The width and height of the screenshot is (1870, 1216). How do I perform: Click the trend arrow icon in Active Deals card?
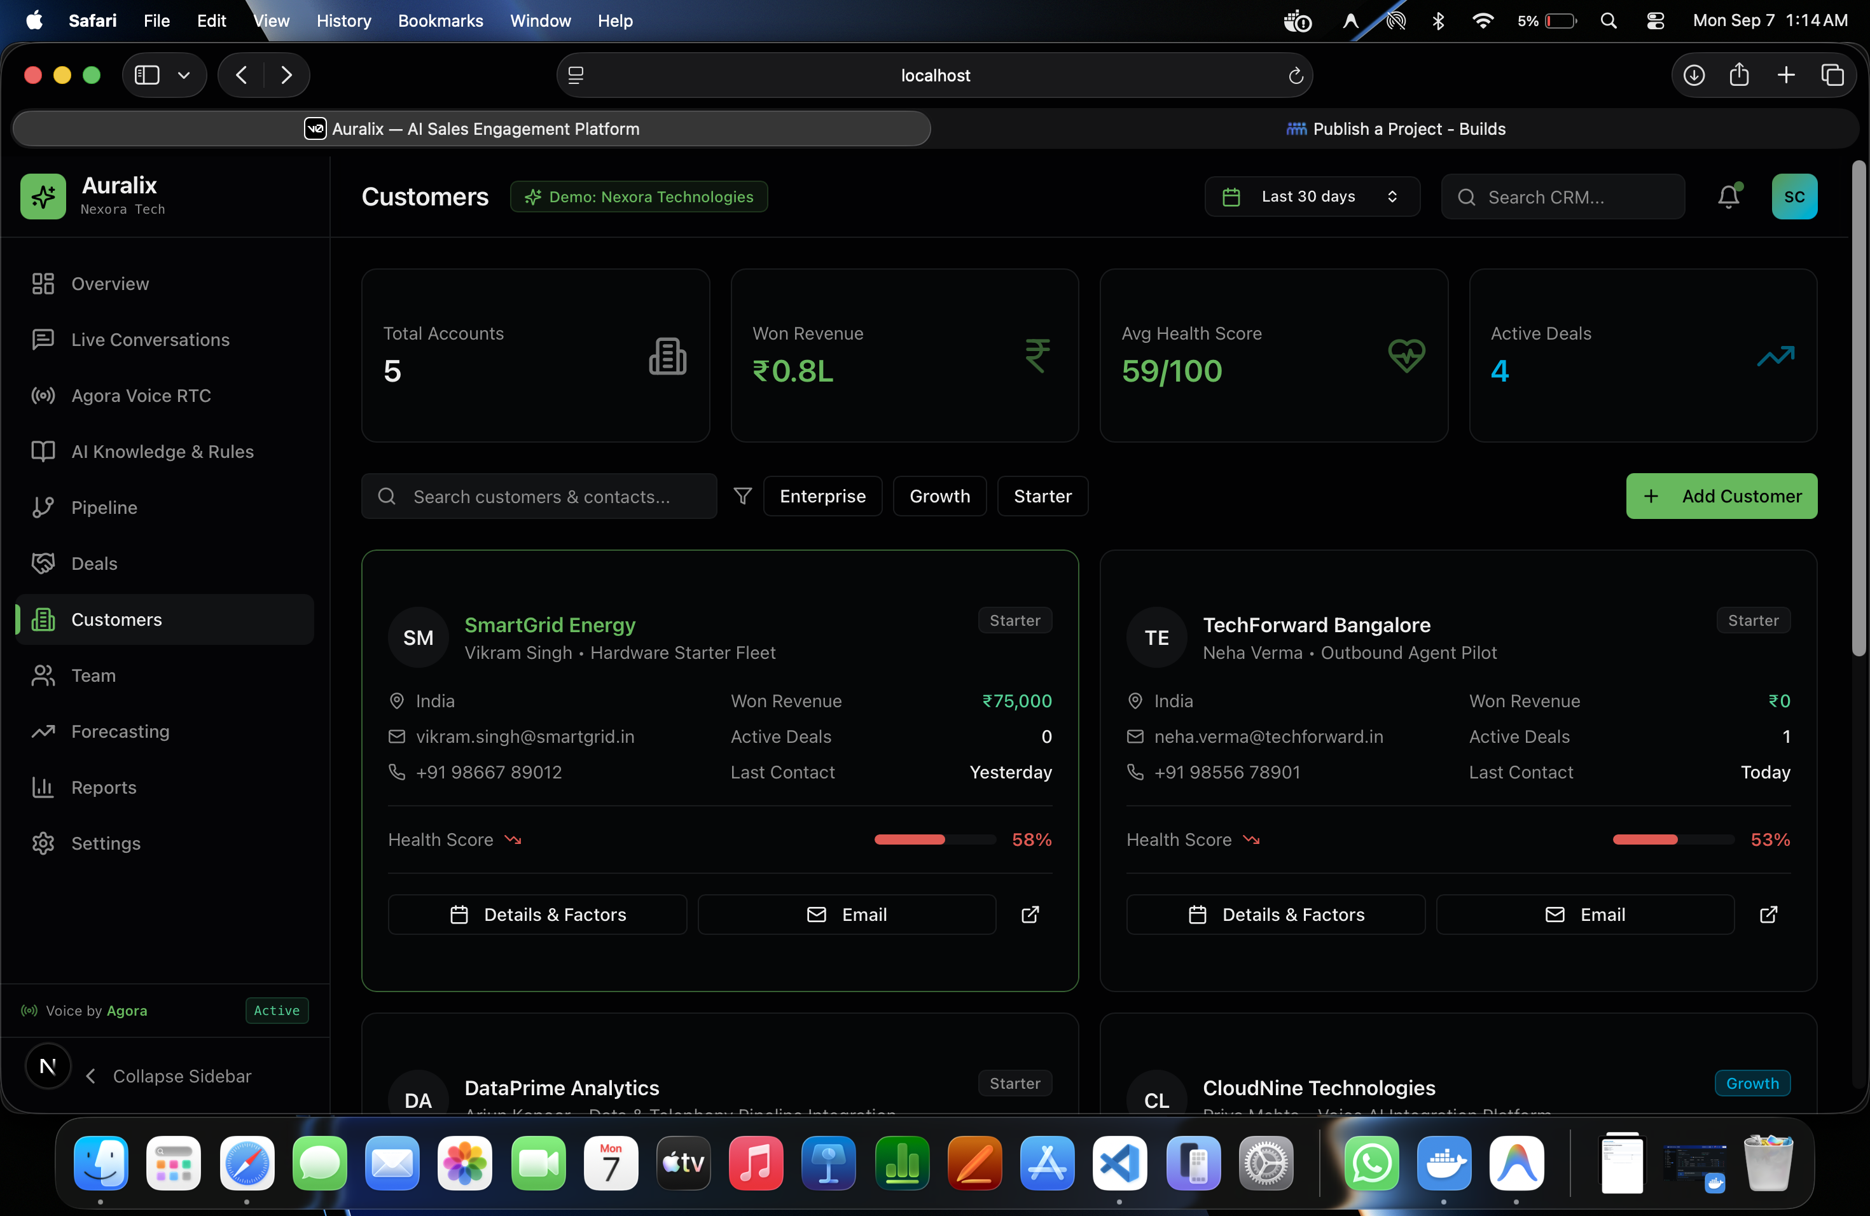point(1776,356)
